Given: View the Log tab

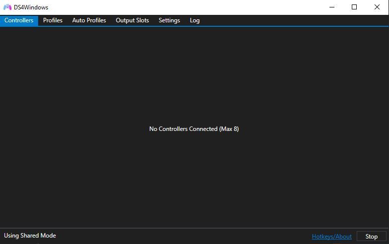Looking at the screenshot, I should [x=194, y=20].
